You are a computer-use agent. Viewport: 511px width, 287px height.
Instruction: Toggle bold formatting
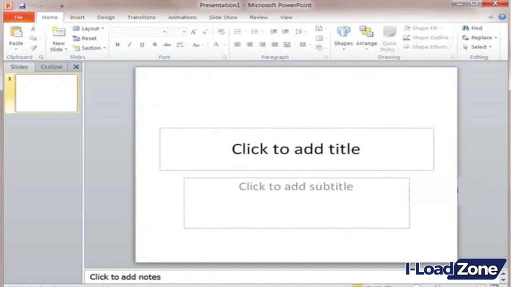[x=117, y=44]
